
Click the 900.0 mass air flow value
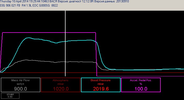(x=20, y=89)
